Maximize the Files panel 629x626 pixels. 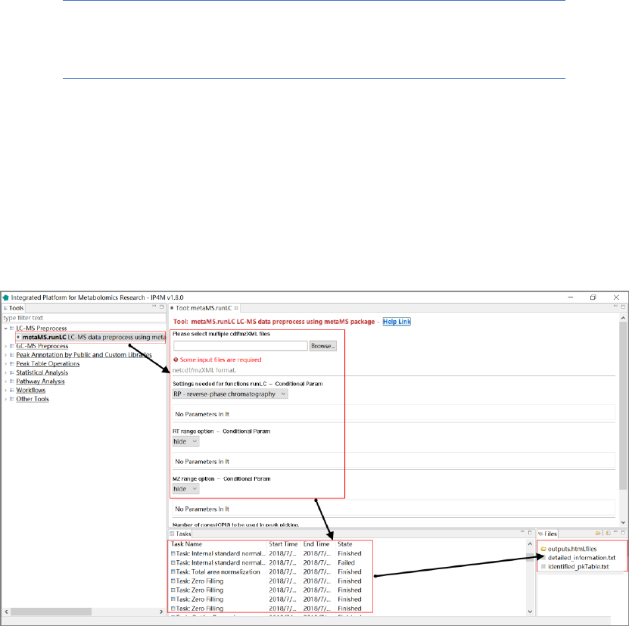pos(623,532)
